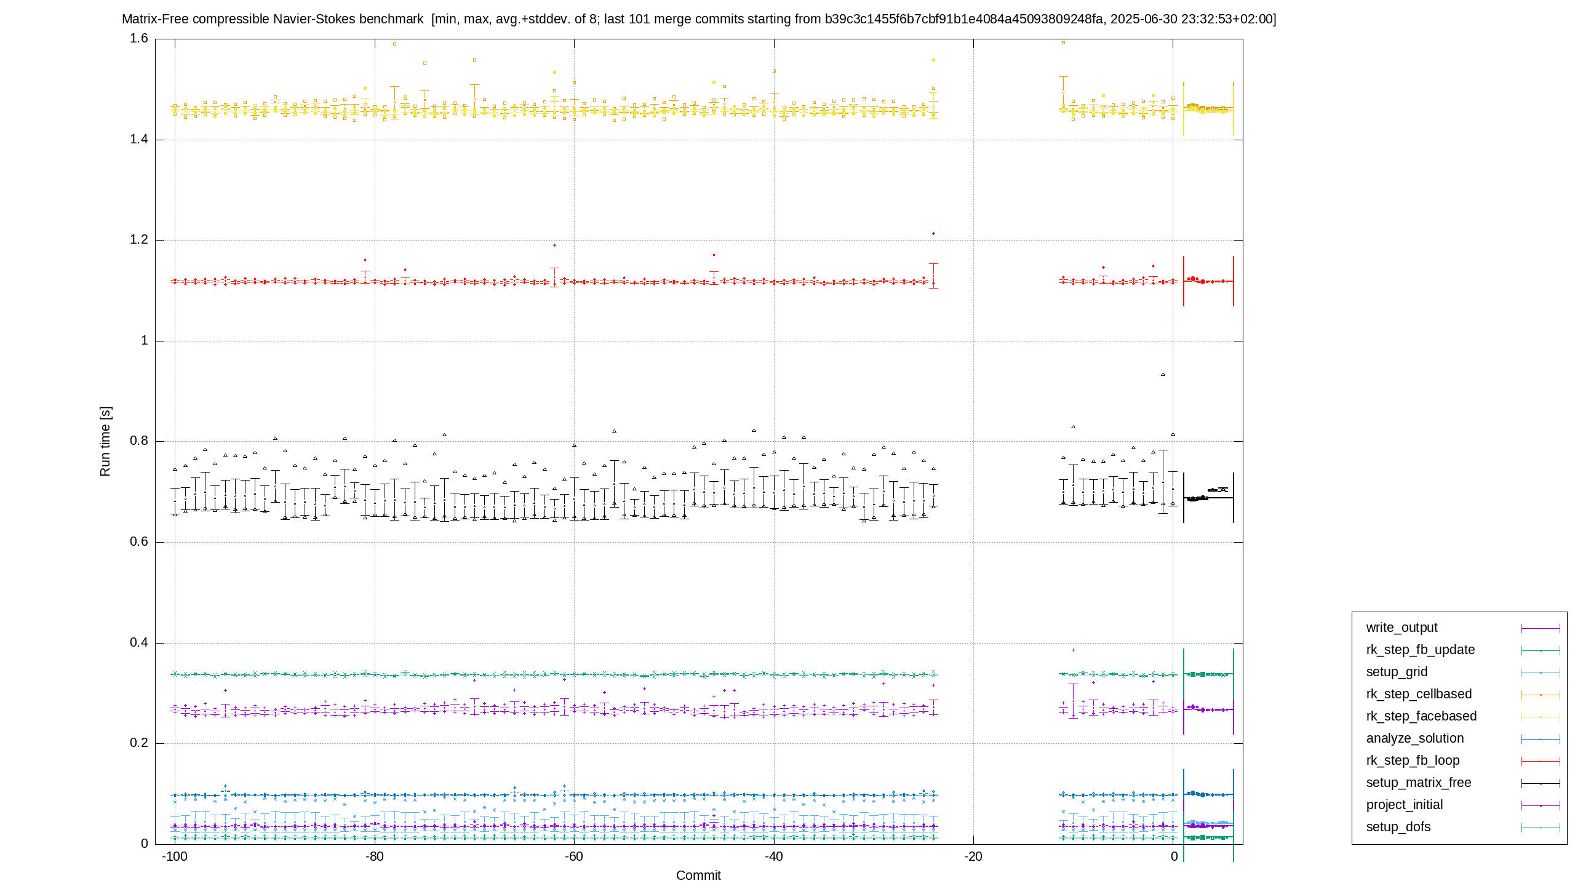The width and height of the screenshot is (1575, 886).
Task: Click the rk_step_cellbased legend marker
Action: point(1541,695)
